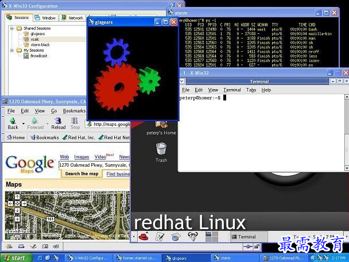Select the xterm black session
Screen dimensions: 349x262
[x=40, y=45]
